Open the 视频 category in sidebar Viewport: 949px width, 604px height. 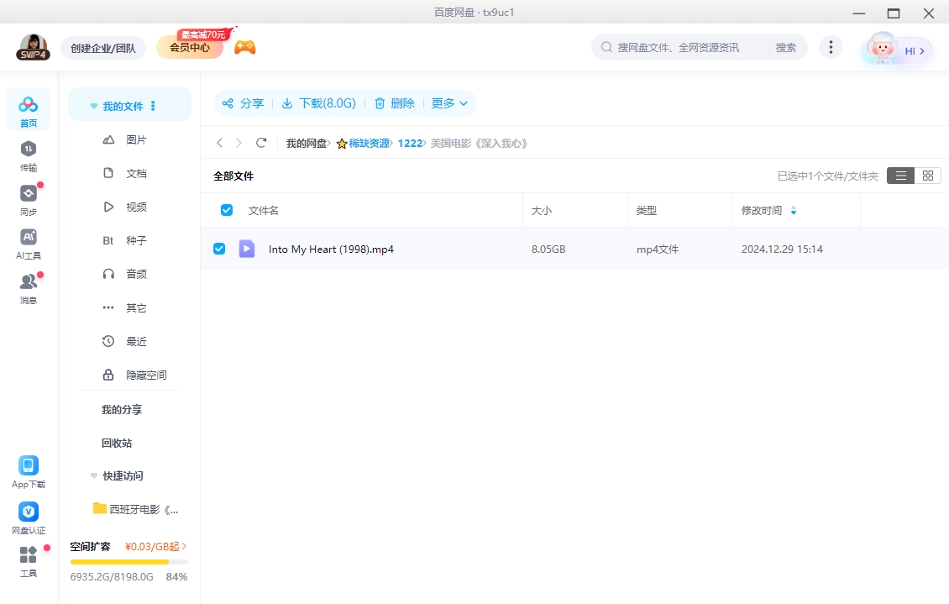click(x=136, y=207)
